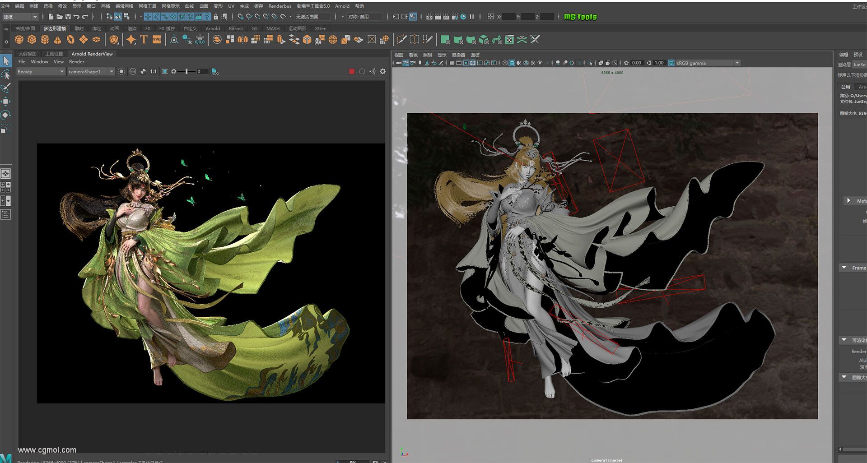This screenshot has height=463, width=867.
Task: Create a polygon cone from the shelf
Action: point(57,40)
